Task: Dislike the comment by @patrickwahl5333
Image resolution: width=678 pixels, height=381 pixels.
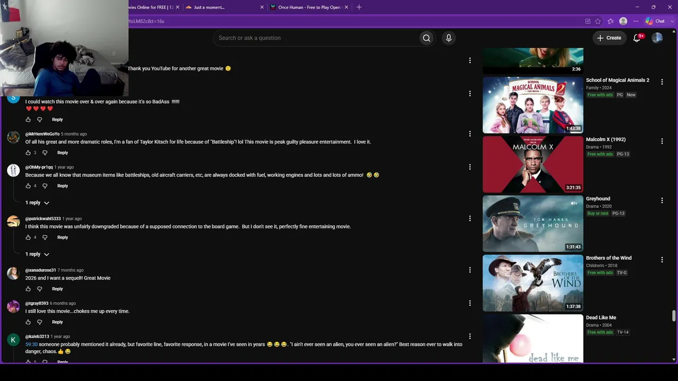Action: [45, 238]
